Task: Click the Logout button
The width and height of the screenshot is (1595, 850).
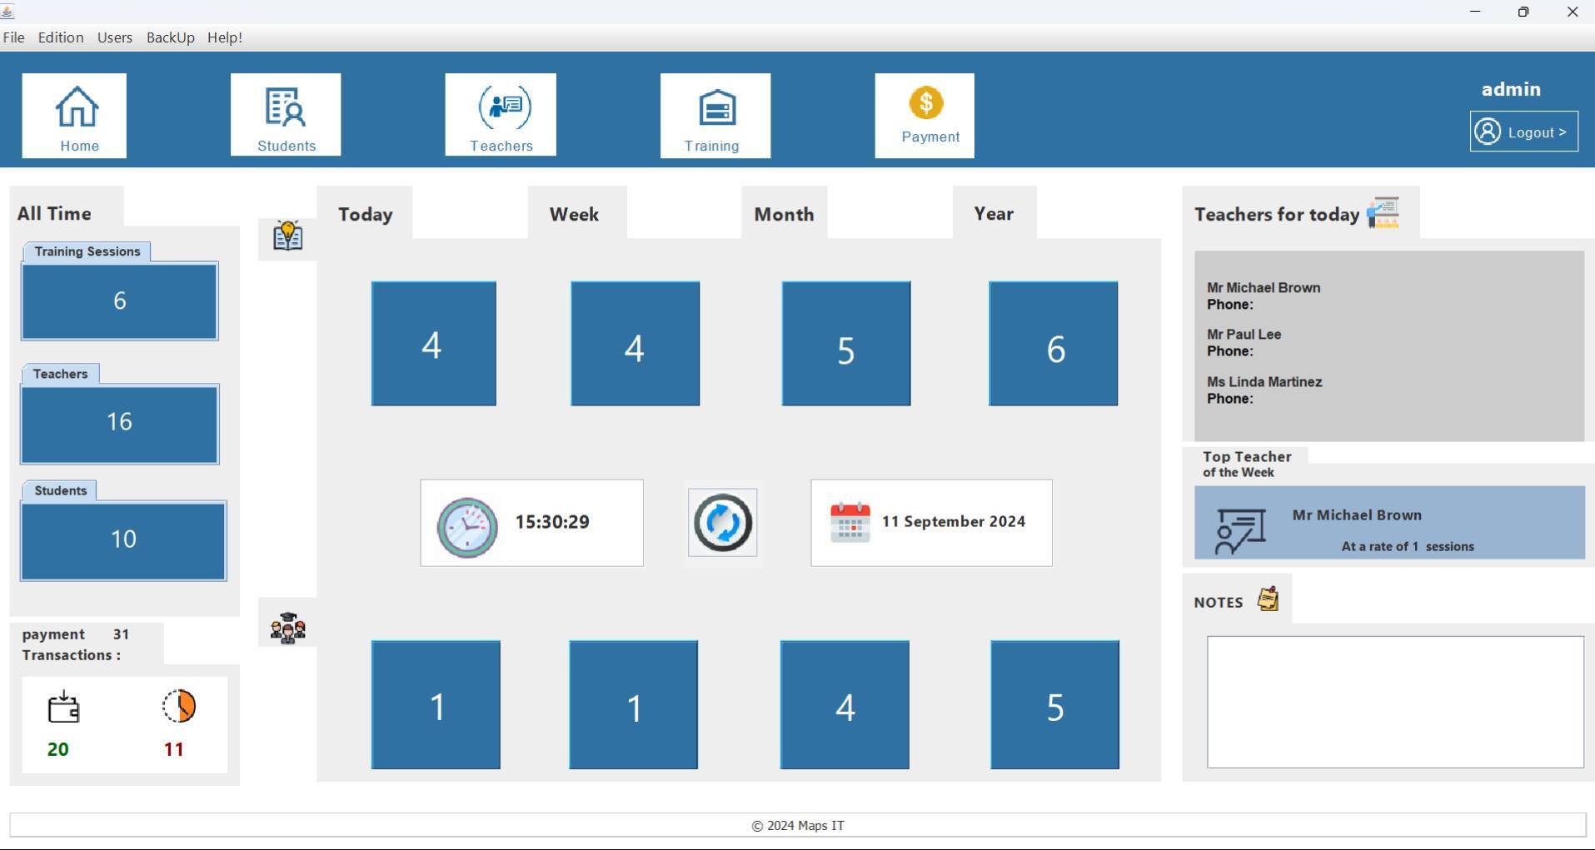Action: pyautogui.click(x=1523, y=132)
